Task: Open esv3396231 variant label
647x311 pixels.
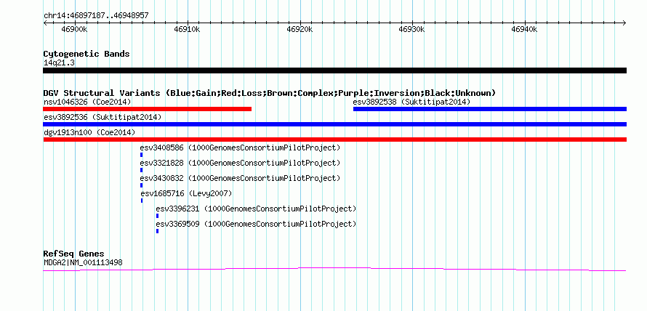Action: pyautogui.click(x=256, y=209)
